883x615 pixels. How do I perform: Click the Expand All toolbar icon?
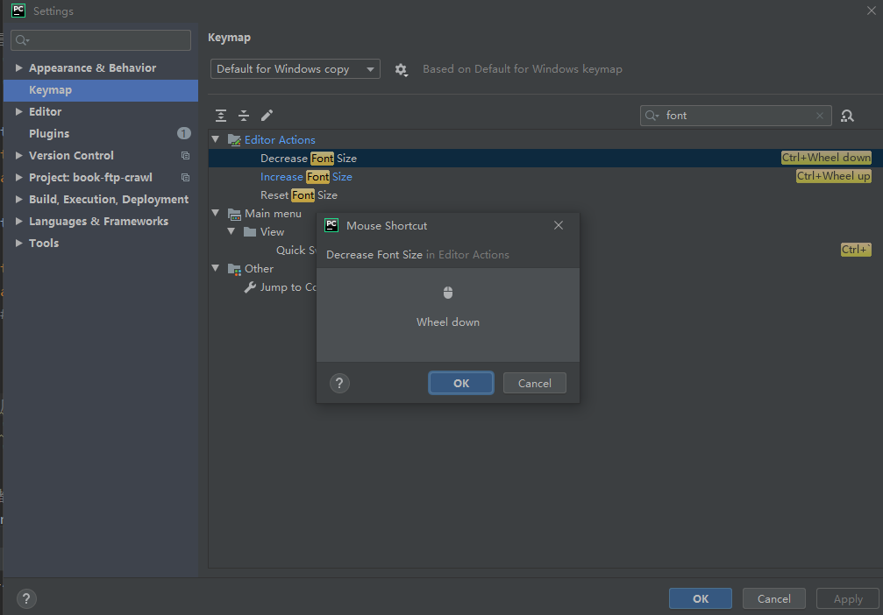[x=221, y=116]
